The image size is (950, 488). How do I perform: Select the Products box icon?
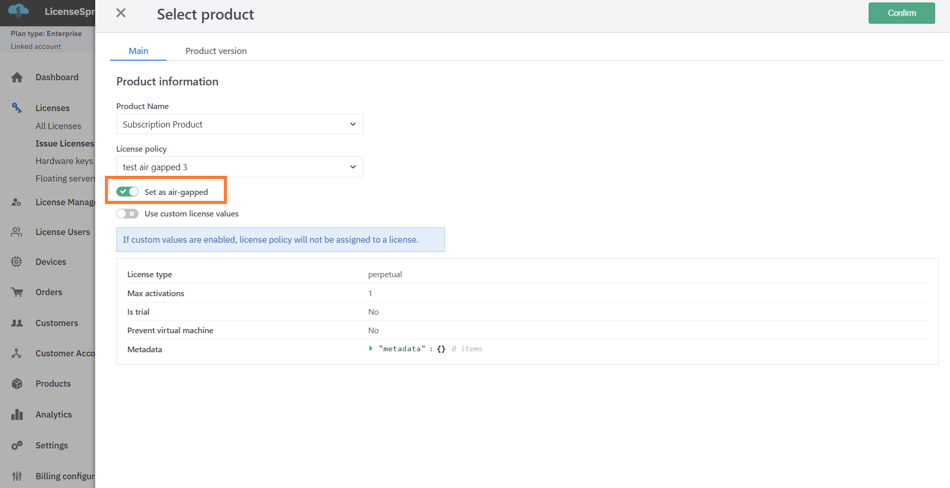click(17, 384)
